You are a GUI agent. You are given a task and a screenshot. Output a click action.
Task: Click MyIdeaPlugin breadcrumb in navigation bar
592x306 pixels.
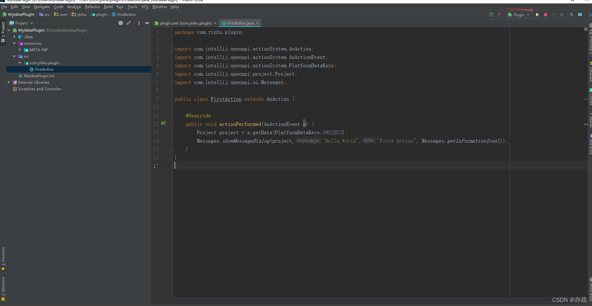coord(18,14)
